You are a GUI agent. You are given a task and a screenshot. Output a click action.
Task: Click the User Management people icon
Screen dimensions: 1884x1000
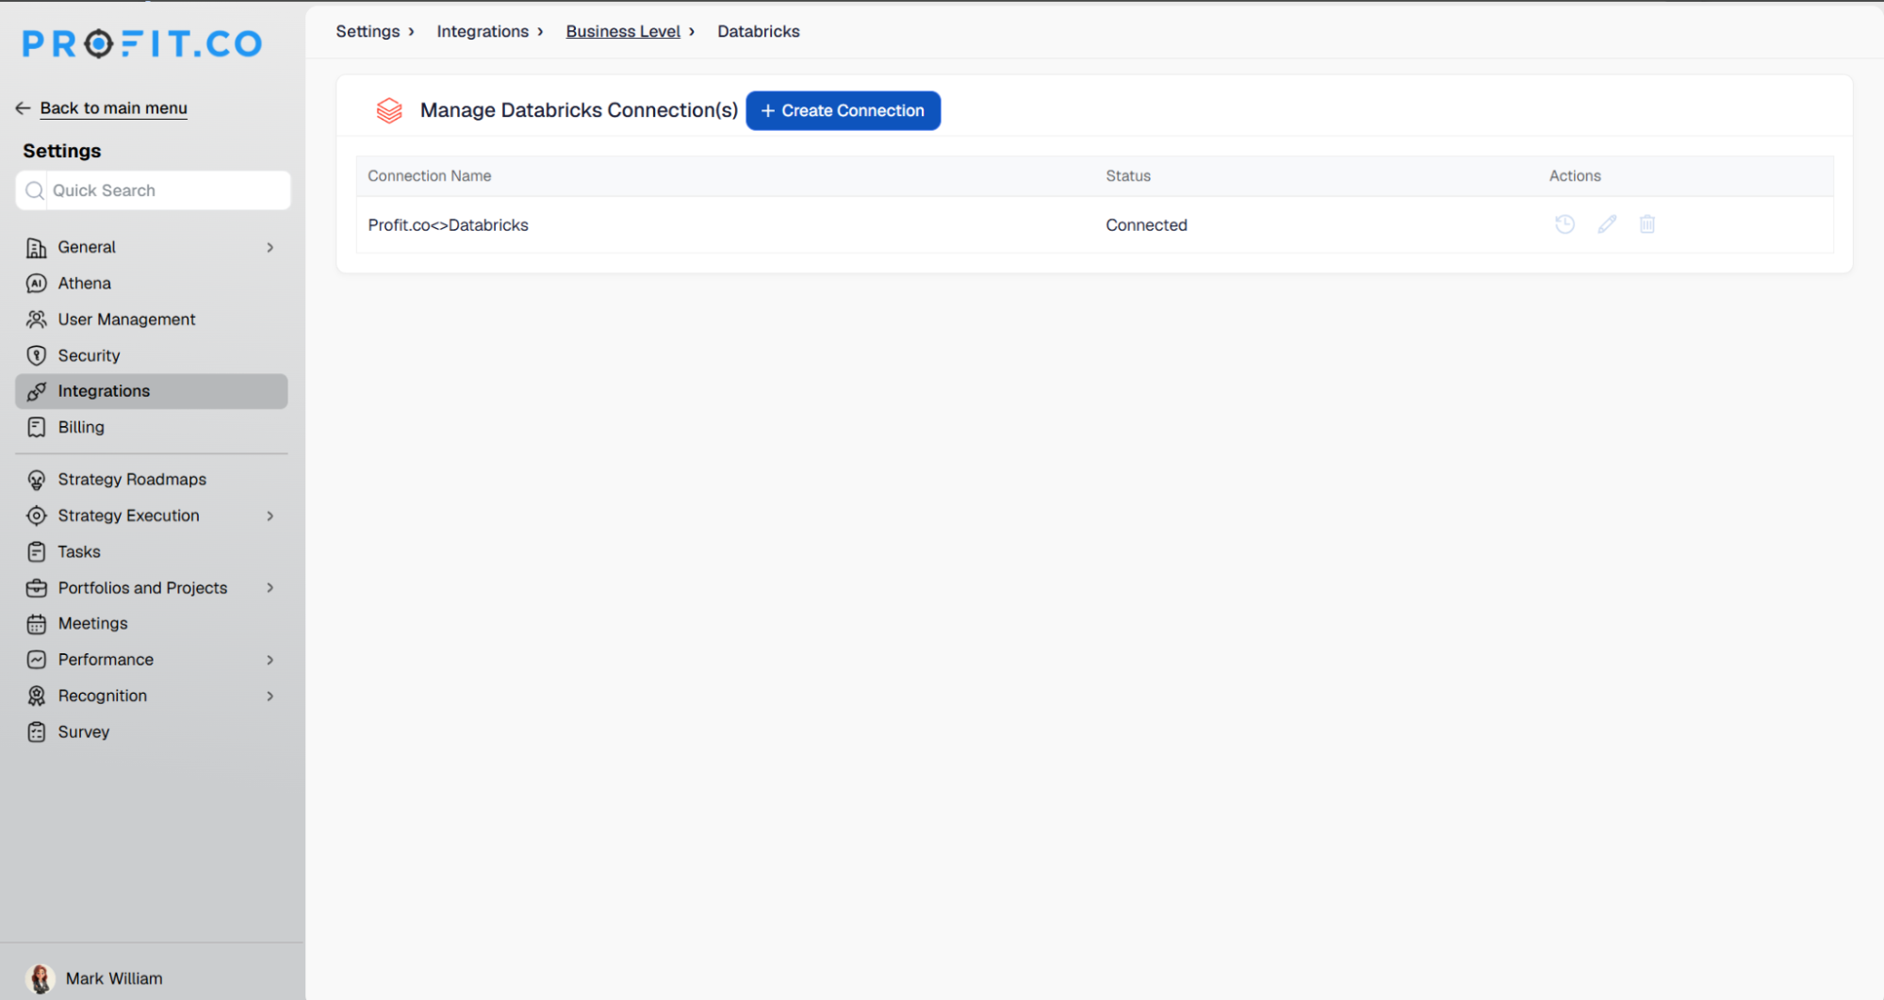click(x=37, y=320)
